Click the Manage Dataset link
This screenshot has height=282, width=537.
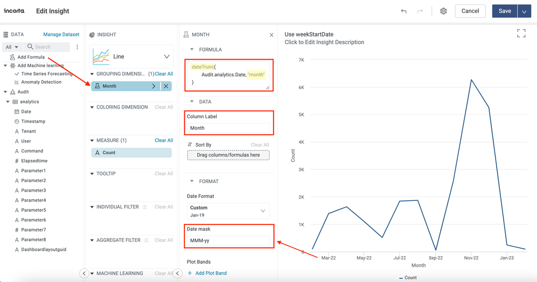pos(61,35)
